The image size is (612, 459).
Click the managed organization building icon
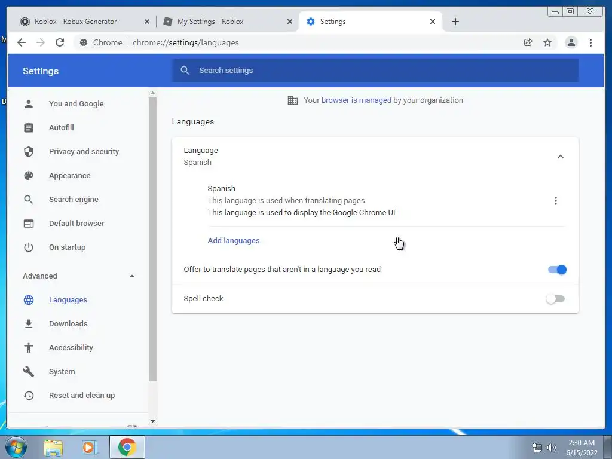click(x=292, y=100)
